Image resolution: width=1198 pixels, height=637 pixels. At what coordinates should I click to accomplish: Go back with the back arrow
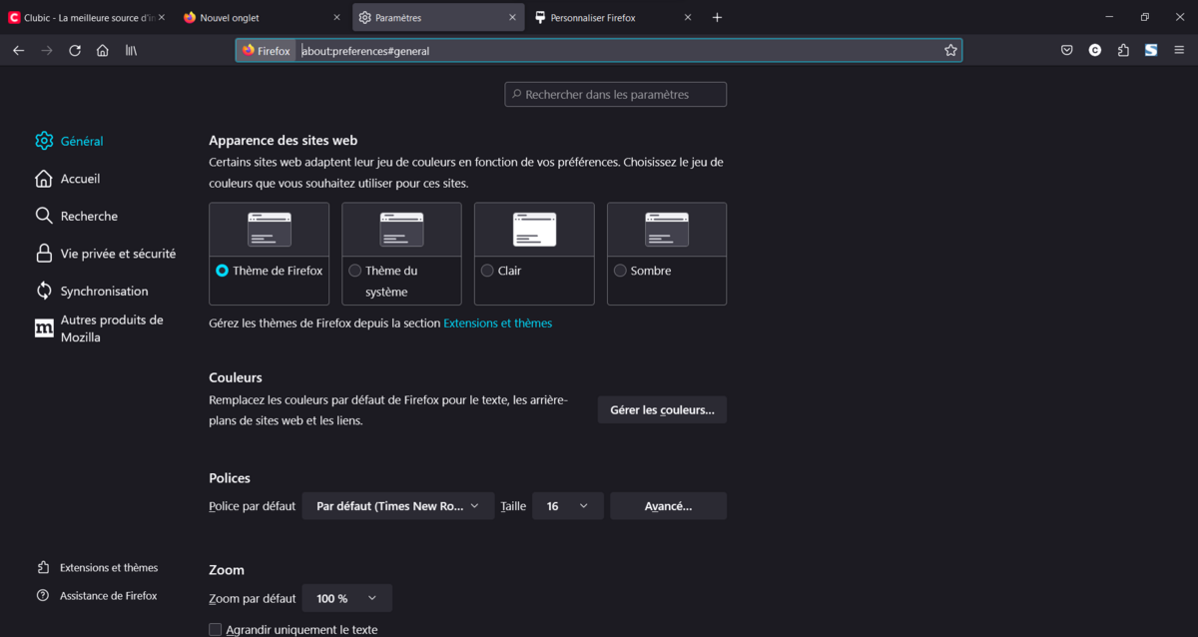[19, 50]
